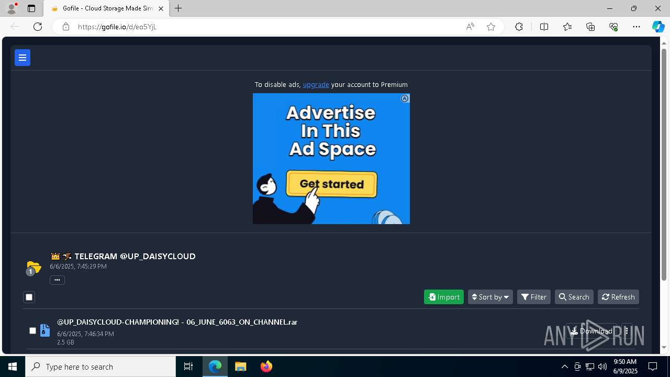Open the yellow folder icon
Screen dimensions: 670x377
33,268
